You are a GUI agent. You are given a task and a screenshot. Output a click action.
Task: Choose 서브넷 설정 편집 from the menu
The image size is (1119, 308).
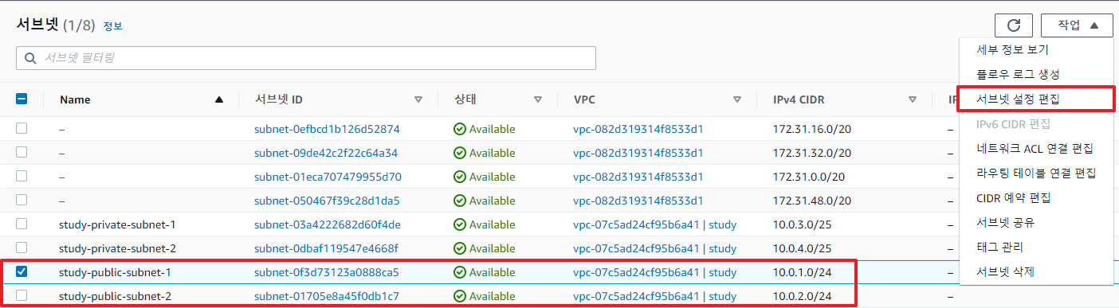[1036, 99]
